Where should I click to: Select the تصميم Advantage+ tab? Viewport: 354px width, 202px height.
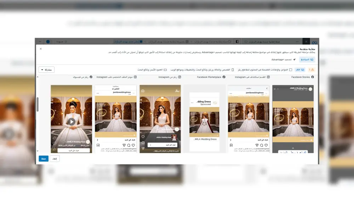pyautogui.click(x=283, y=59)
